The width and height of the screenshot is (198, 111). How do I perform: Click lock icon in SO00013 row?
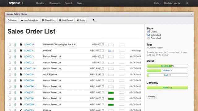coord(21,56)
